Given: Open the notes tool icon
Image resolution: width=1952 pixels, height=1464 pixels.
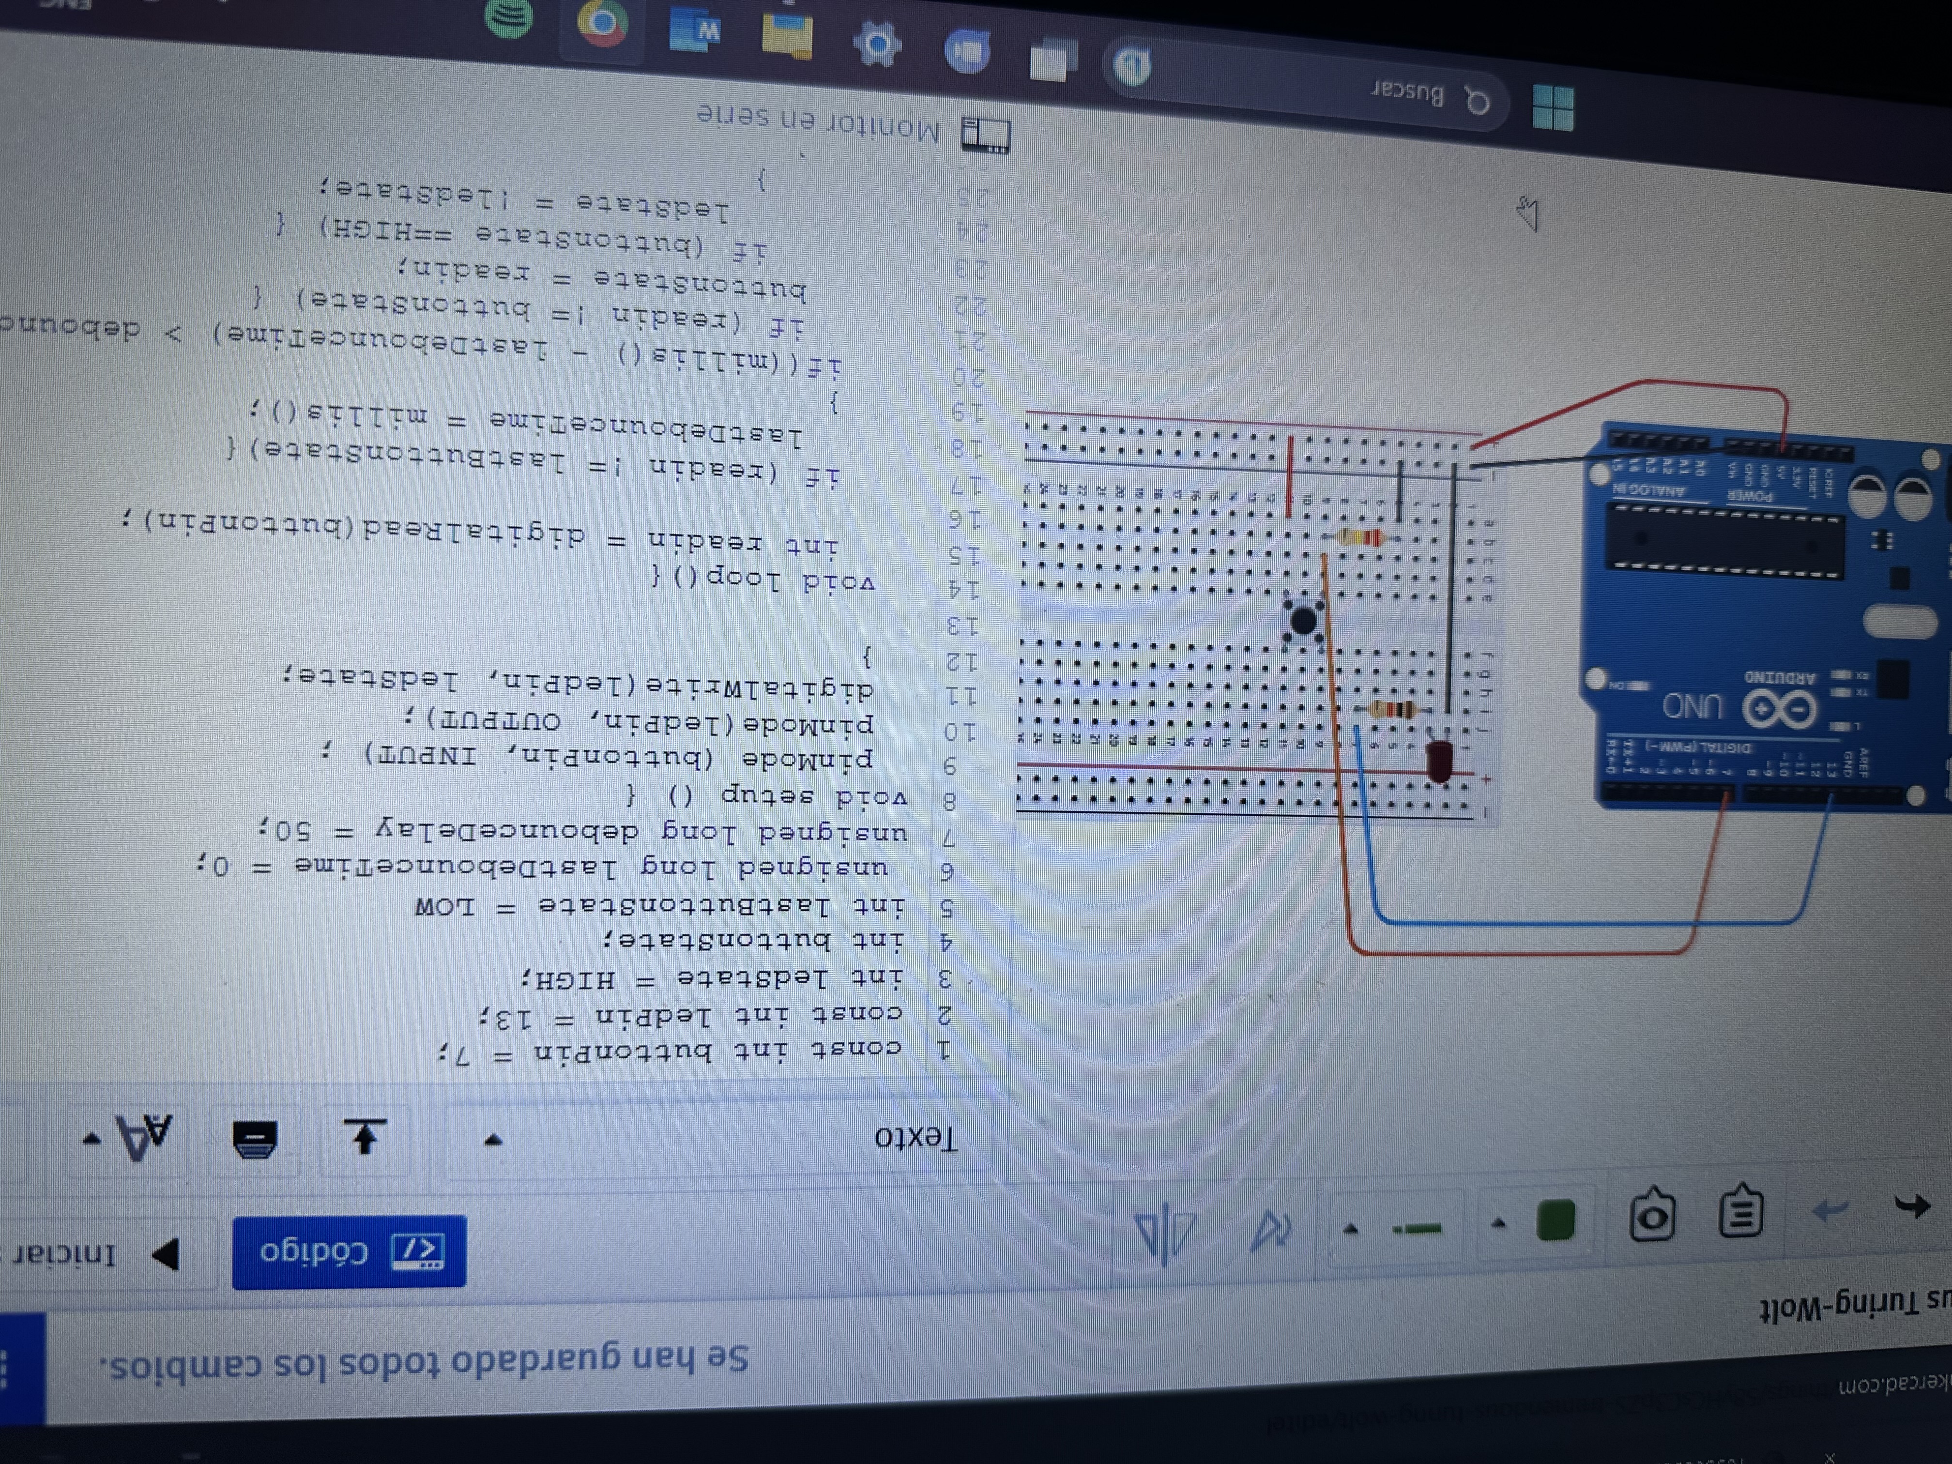Looking at the screenshot, I should tap(1741, 1214).
